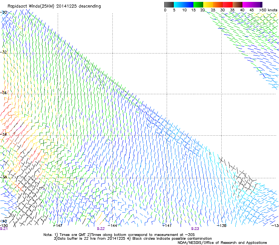
Task: Click the 'NOAA/NESDIS/Office of Research and Applications' credit
Action: [x=222, y=243]
